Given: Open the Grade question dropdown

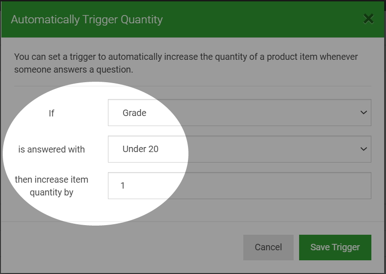Looking at the screenshot, I should [x=240, y=112].
